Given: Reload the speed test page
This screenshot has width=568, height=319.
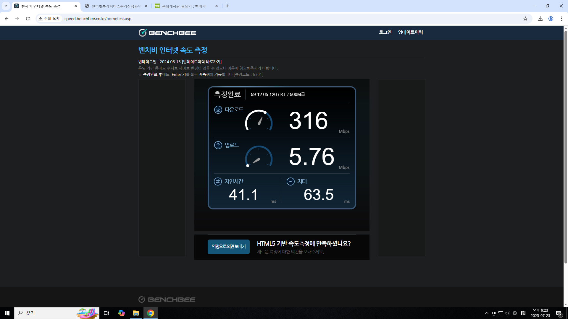Looking at the screenshot, I should (x=28, y=19).
